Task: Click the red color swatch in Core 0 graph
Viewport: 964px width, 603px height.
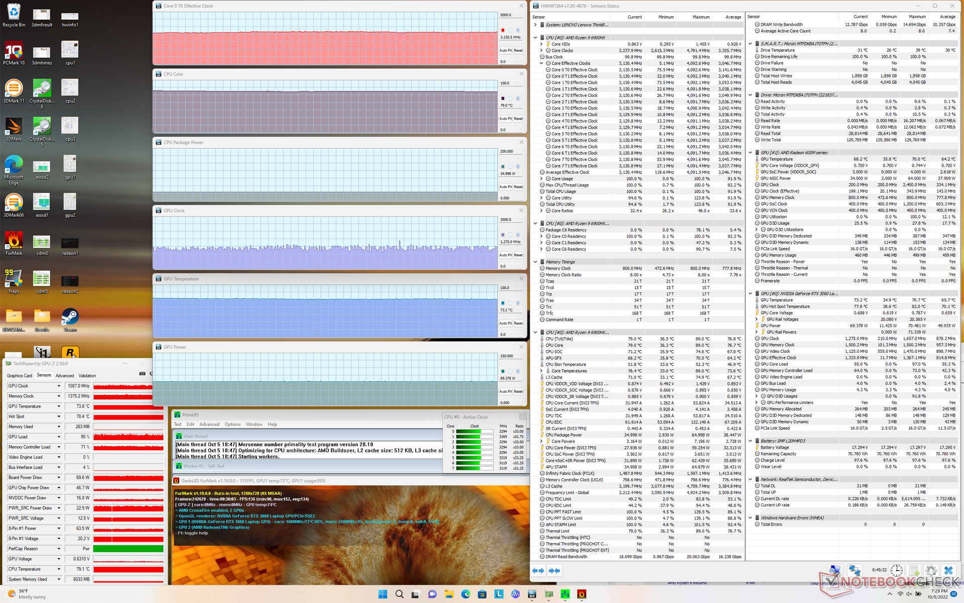Action: click(x=503, y=30)
